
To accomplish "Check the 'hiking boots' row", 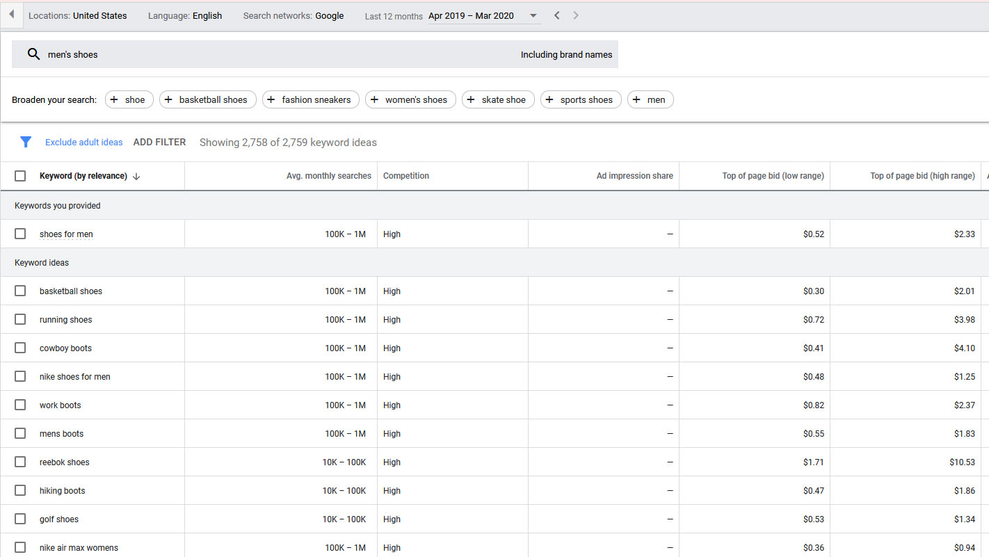I will (x=20, y=490).
